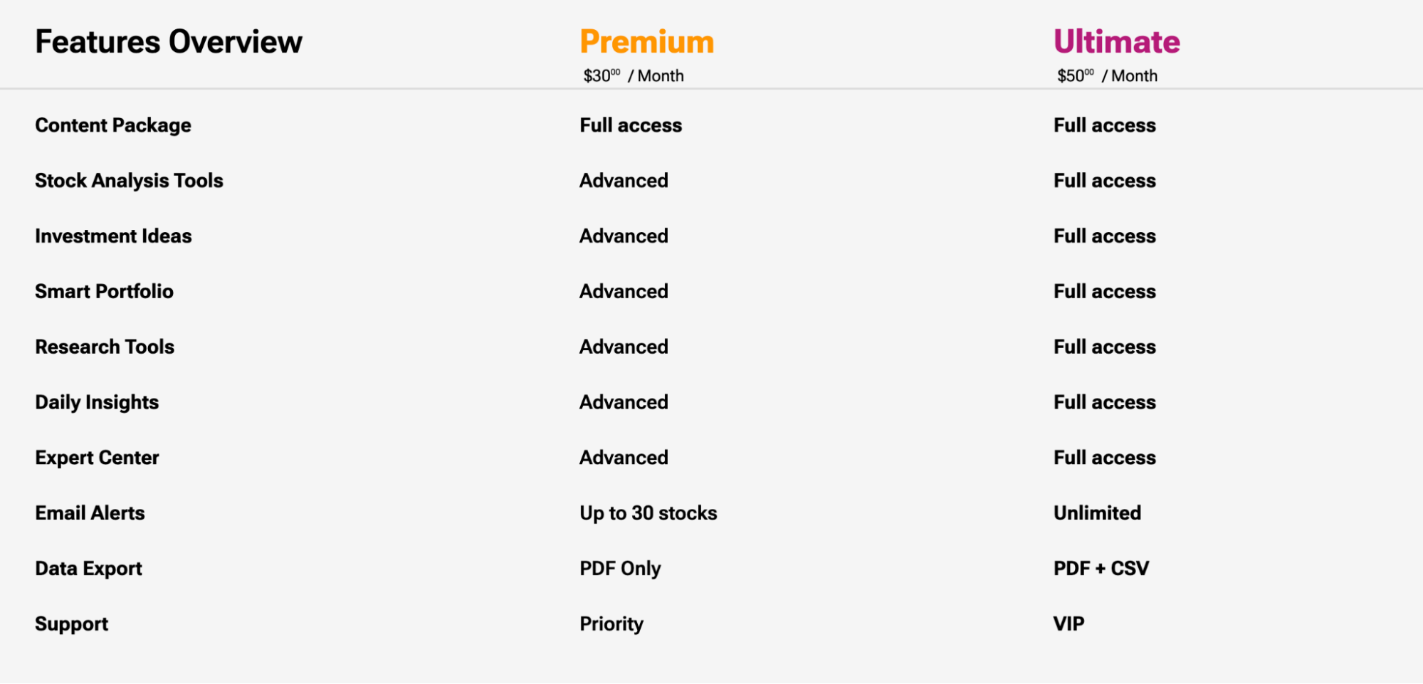Click the Smart Portfolio feature label
The height and width of the screenshot is (684, 1423).
point(104,291)
